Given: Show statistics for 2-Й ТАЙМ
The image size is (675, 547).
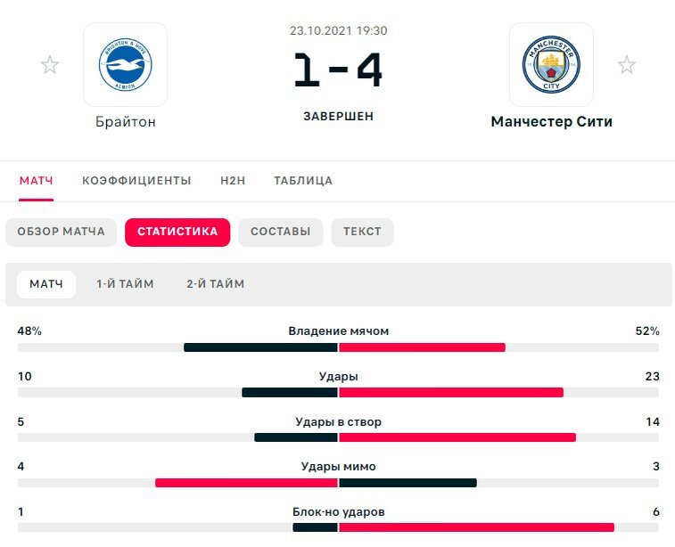Looking at the screenshot, I should click(215, 284).
